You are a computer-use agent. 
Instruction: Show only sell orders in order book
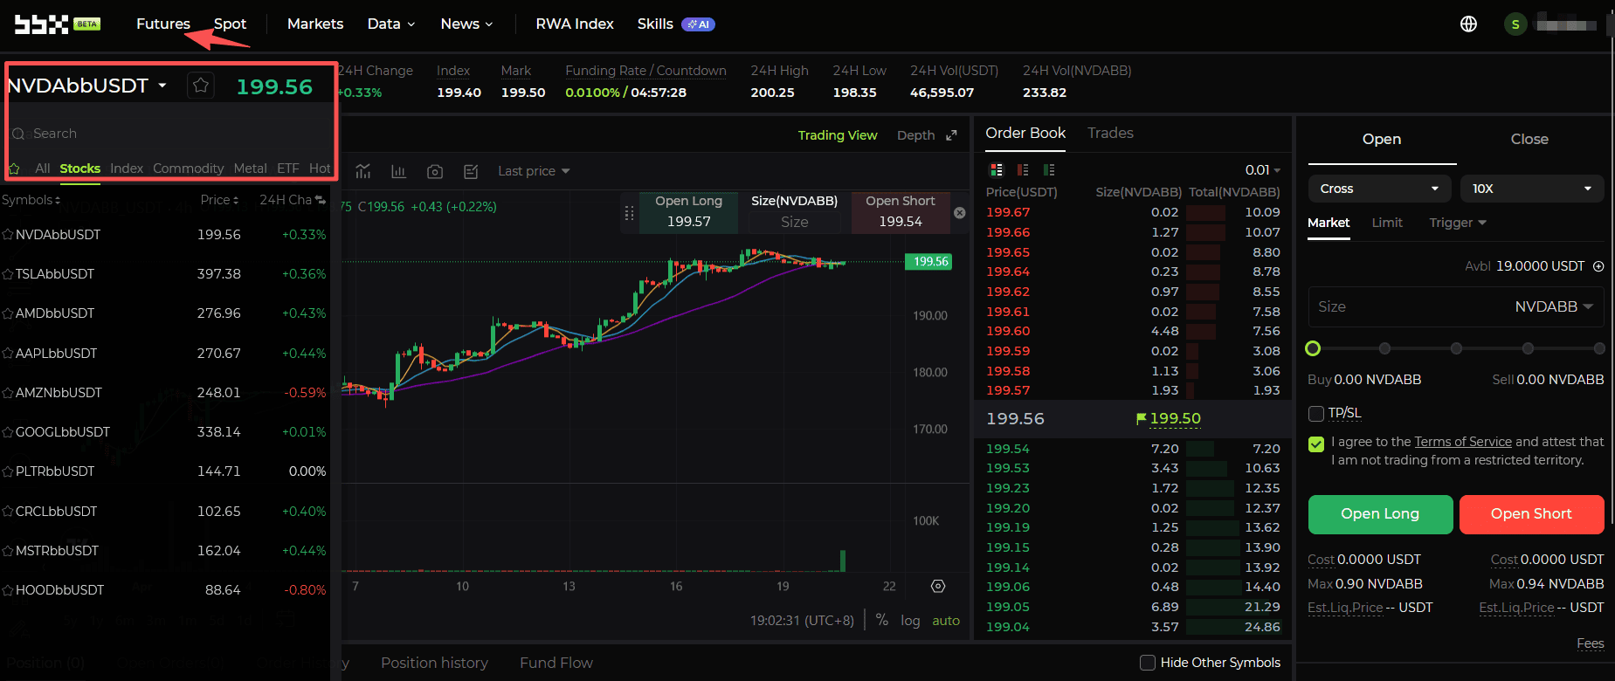1023,169
